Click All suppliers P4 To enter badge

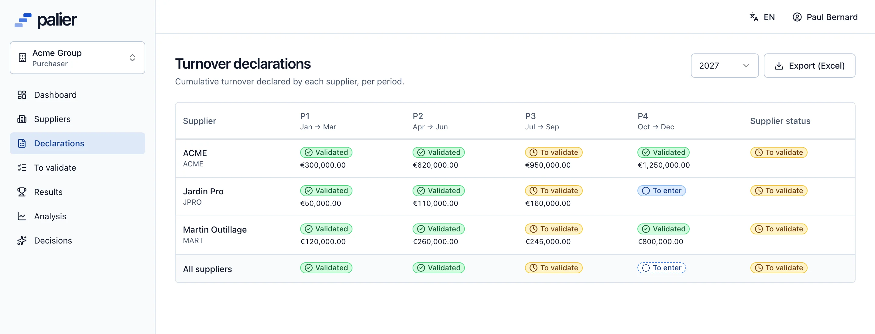[x=661, y=268]
